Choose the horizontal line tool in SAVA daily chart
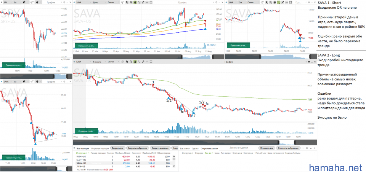 tap(147, 2)
